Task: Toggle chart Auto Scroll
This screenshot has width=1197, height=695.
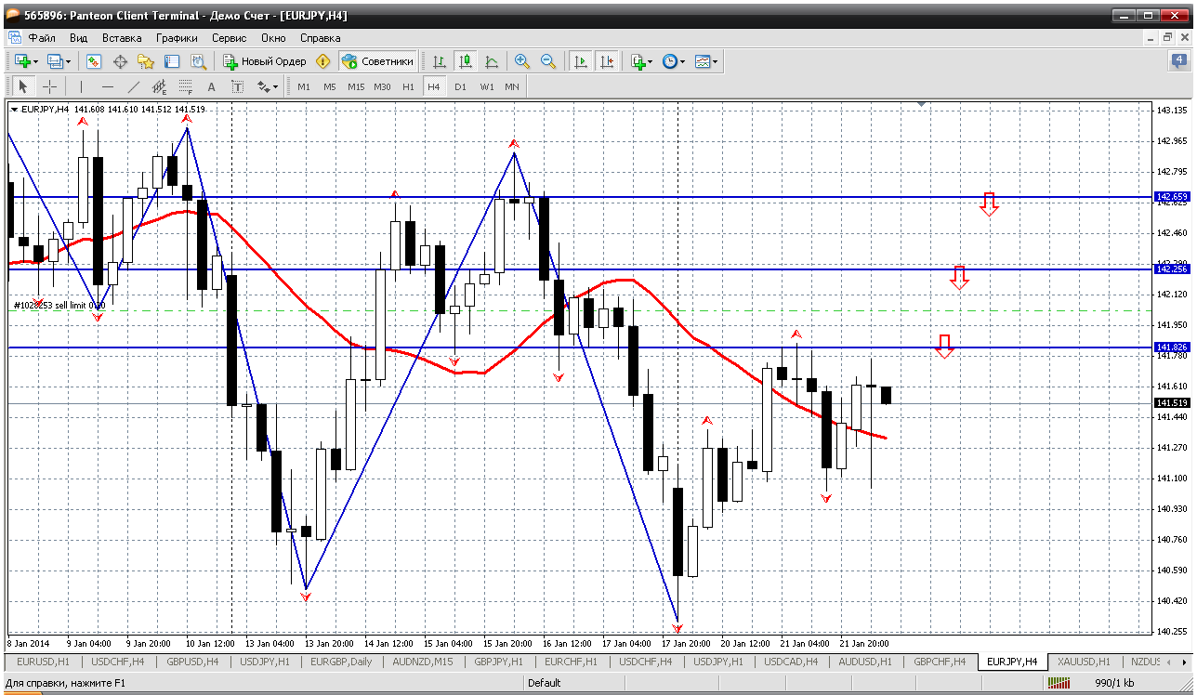Action: coord(581,61)
